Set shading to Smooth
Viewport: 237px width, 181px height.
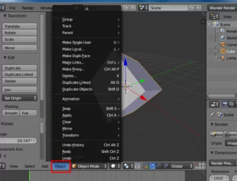(11, 113)
